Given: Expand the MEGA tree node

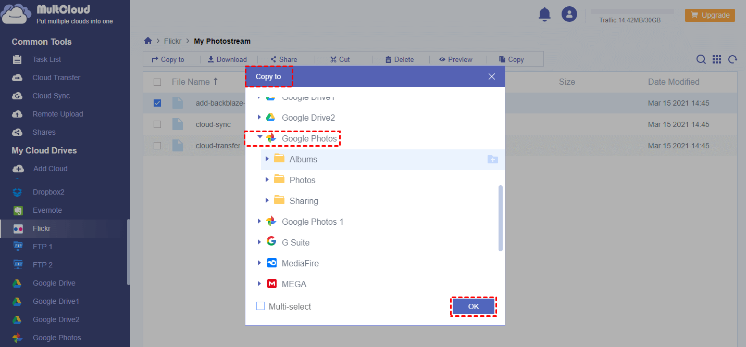Looking at the screenshot, I should [x=259, y=284].
